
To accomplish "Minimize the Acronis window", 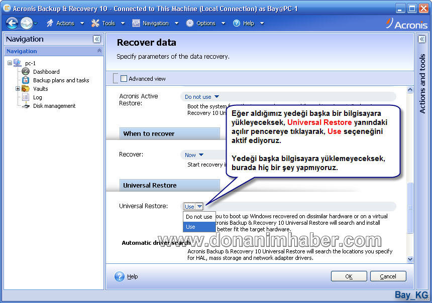I will (x=400, y=9).
